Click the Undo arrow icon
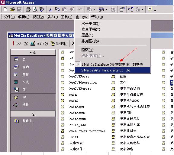 (x=80, y=9)
